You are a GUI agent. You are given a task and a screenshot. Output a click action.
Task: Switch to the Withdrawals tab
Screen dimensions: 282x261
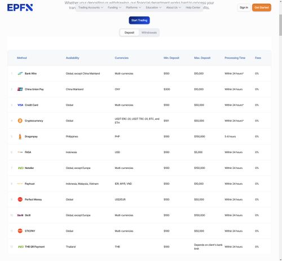pos(149,33)
